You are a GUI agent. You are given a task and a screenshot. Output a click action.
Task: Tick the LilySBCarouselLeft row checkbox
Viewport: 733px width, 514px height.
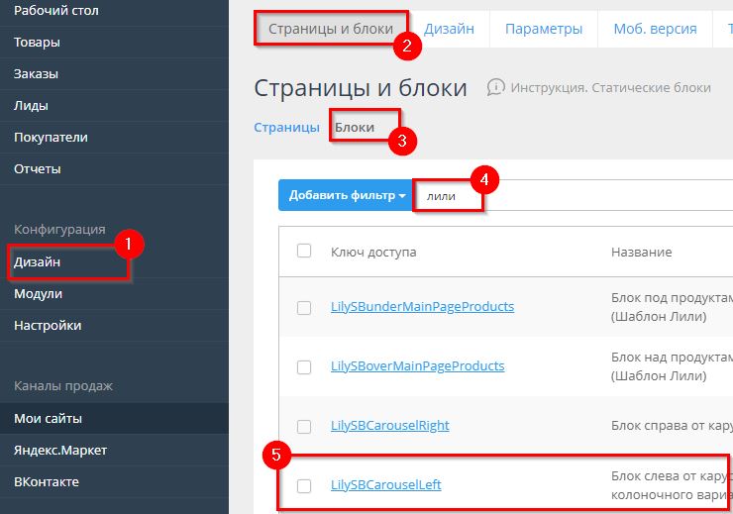click(304, 485)
